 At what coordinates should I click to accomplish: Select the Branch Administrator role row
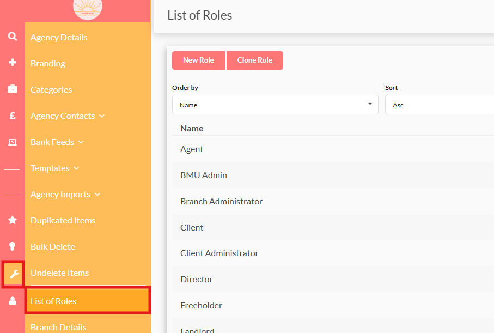pos(333,202)
